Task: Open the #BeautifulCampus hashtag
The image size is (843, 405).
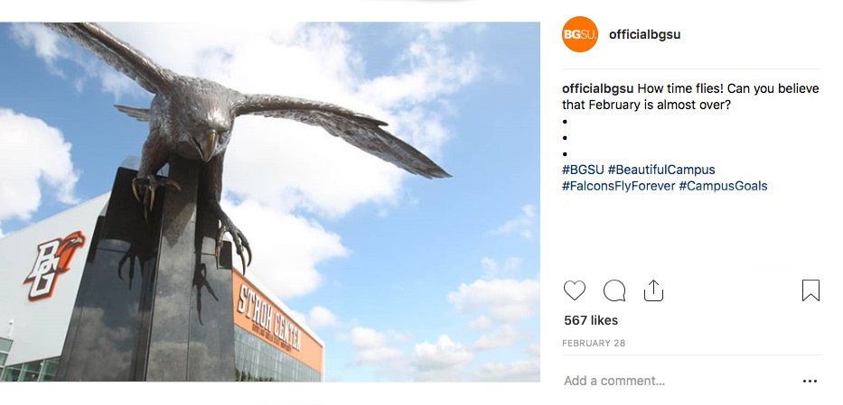Action: [x=661, y=170]
